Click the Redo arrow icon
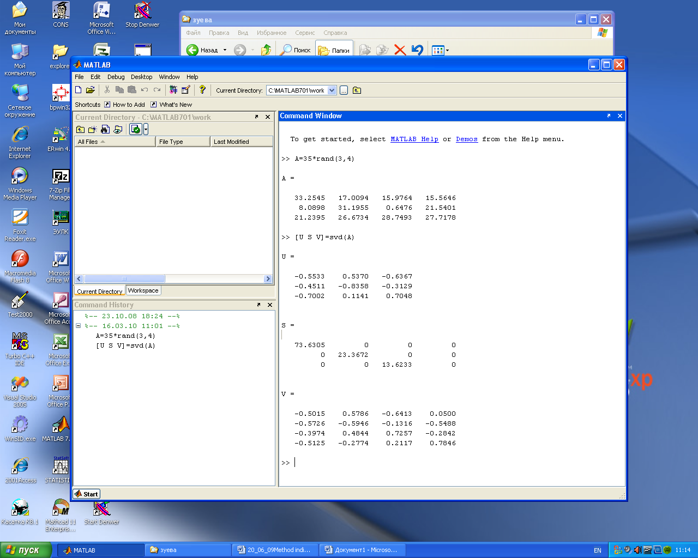Viewport: 698px width, 558px height. tap(157, 90)
